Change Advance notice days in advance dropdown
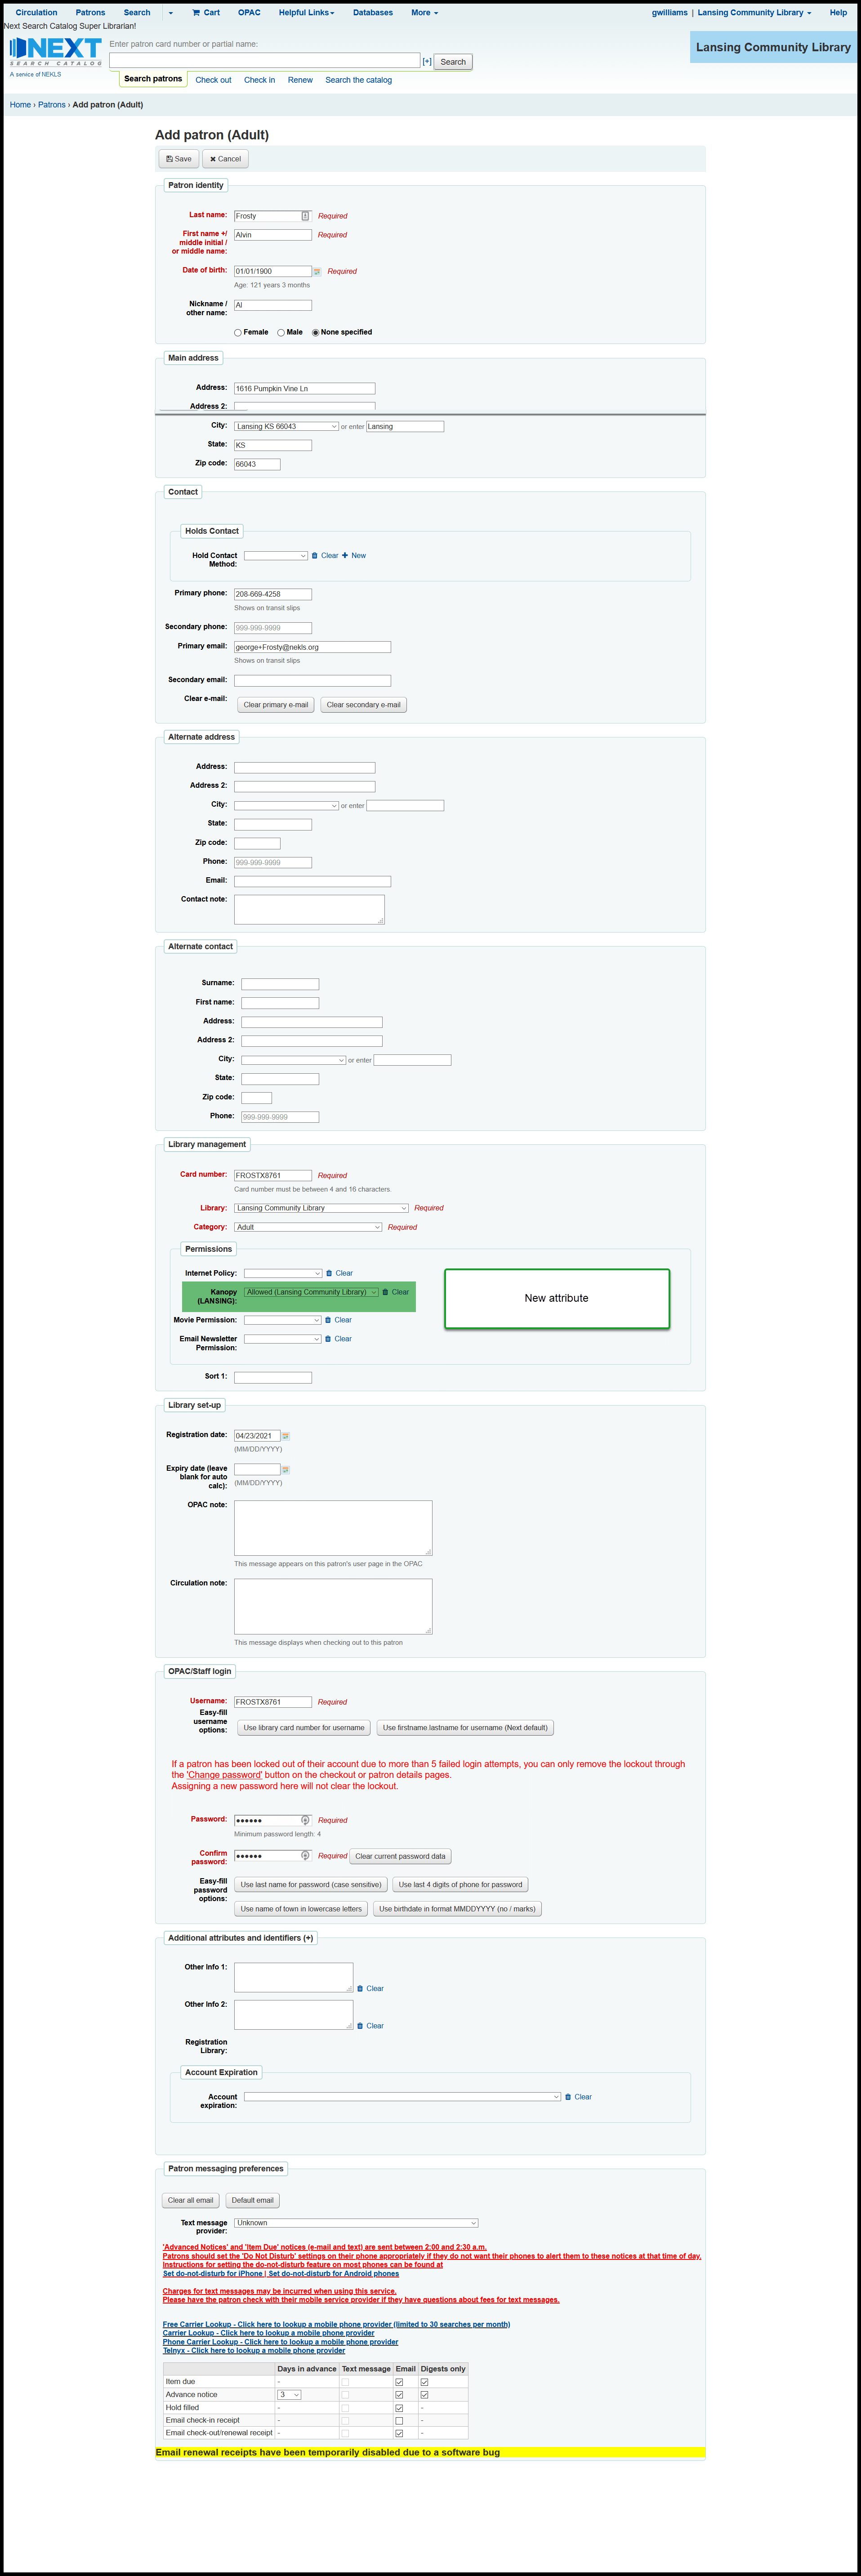This screenshot has width=861, height=2576. (289, 2395)
